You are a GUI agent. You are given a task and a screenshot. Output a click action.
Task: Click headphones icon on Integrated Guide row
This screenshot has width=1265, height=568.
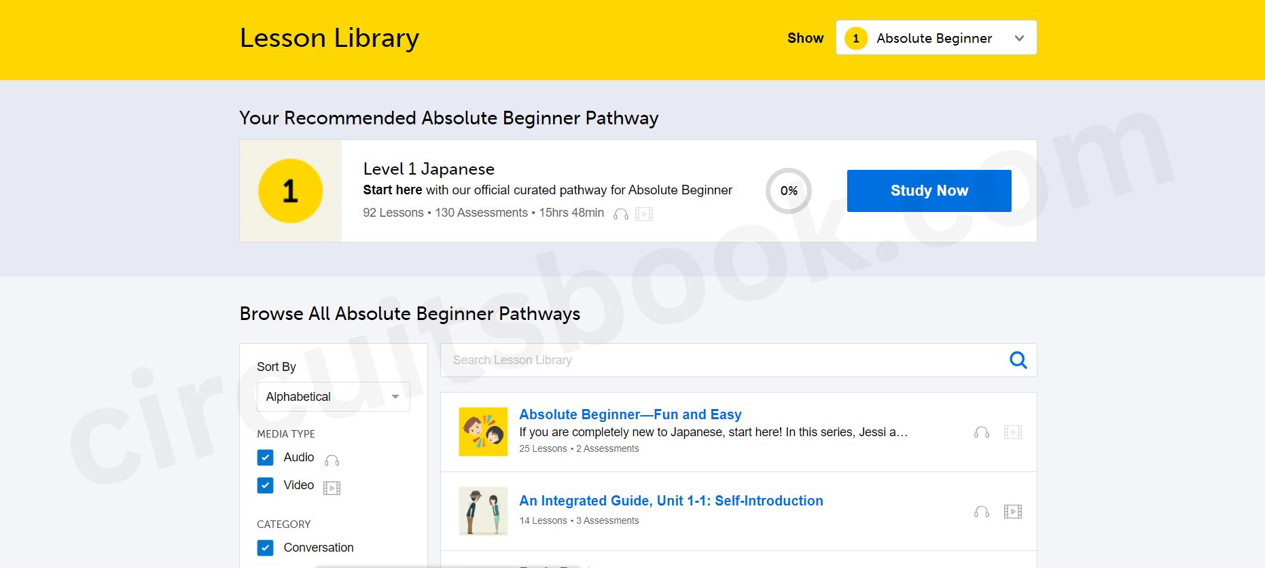(981, 512)
